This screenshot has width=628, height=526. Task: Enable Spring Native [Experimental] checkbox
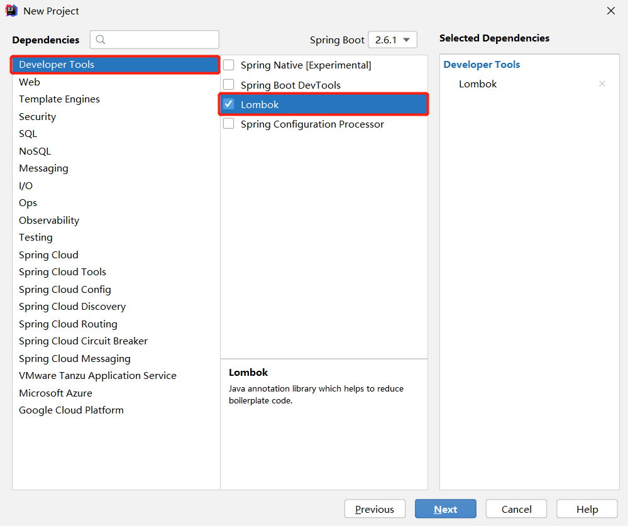point(229,65)
